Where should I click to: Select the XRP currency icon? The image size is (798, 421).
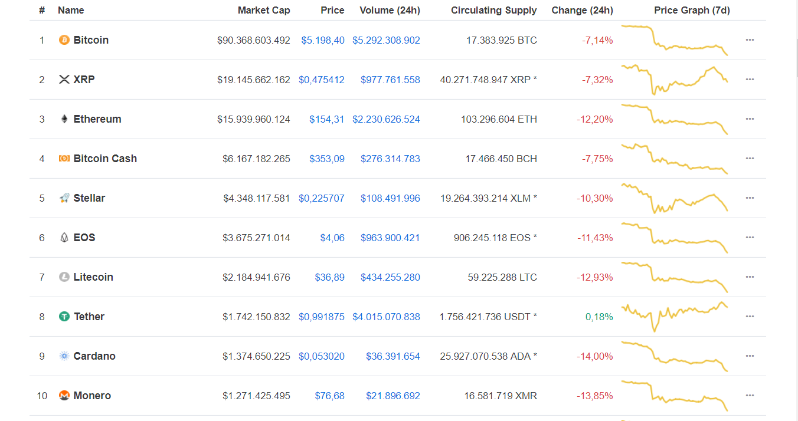coord(63,79)
